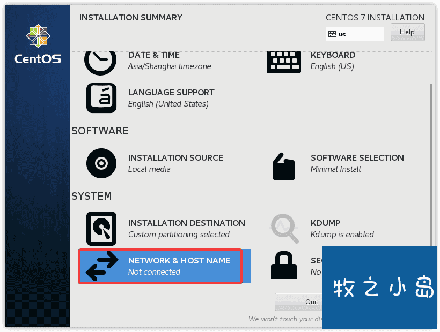The image size is (440, 332).
Task: Open the KEYBOARD settings label
Action: coord(333,55)
